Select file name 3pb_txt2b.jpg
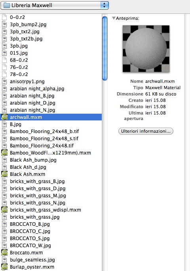Image resolution: width=190 pixels, height=271 pixels. point(26,39)
